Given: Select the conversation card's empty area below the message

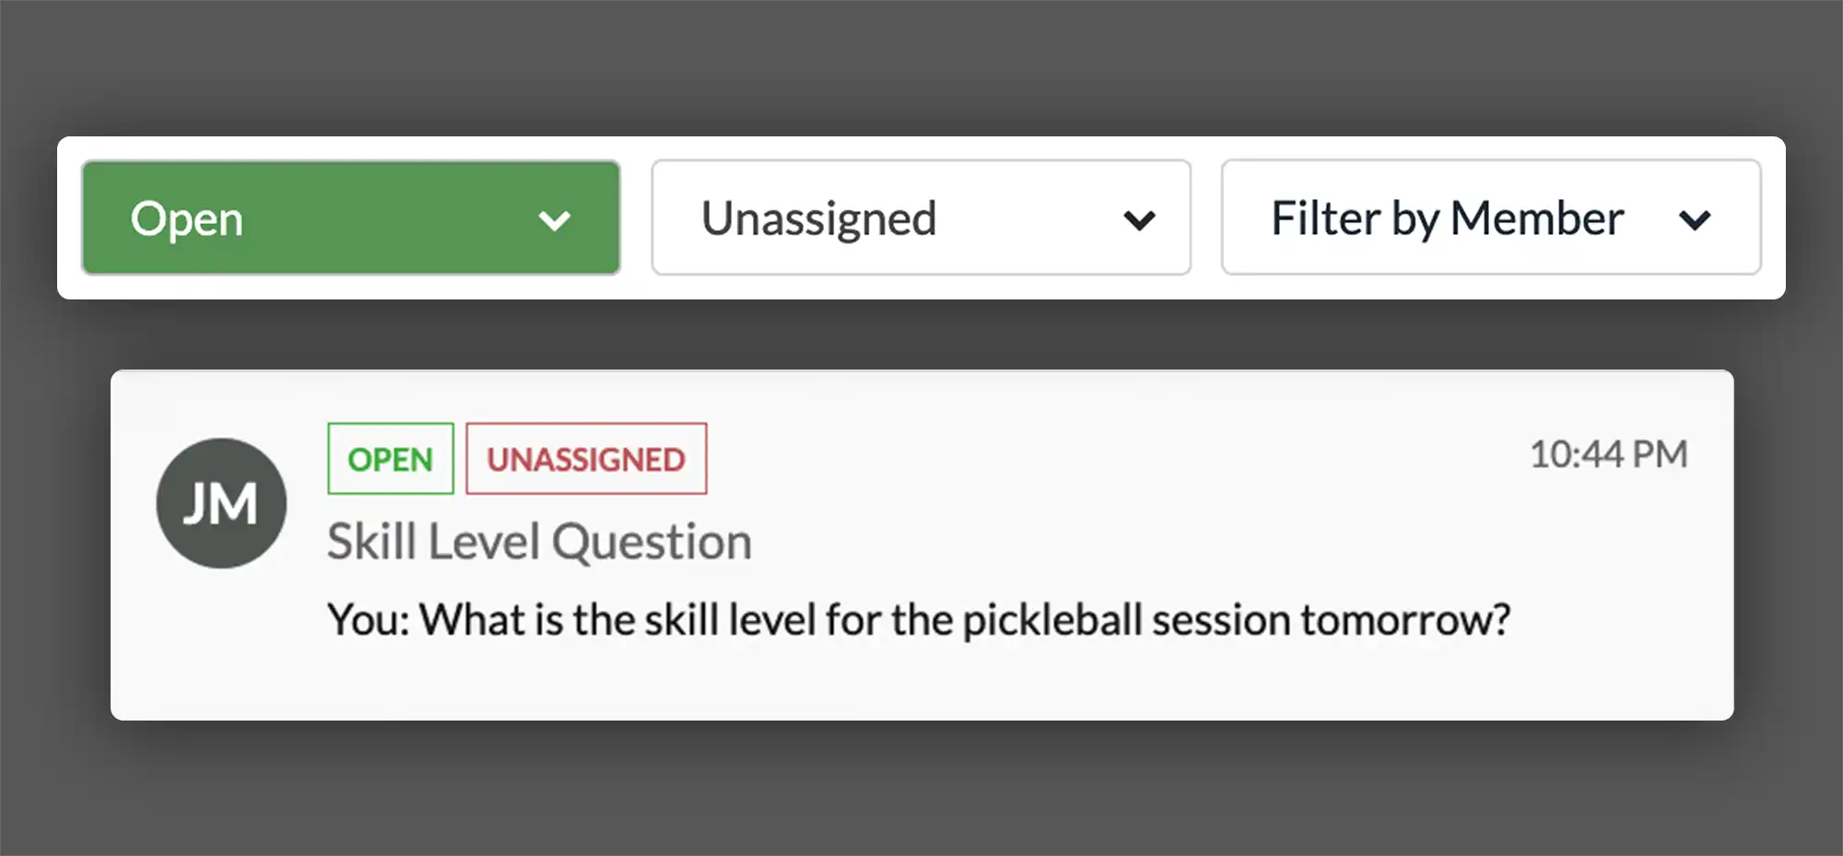Looking at the screenshot, I should coord(921,684).
